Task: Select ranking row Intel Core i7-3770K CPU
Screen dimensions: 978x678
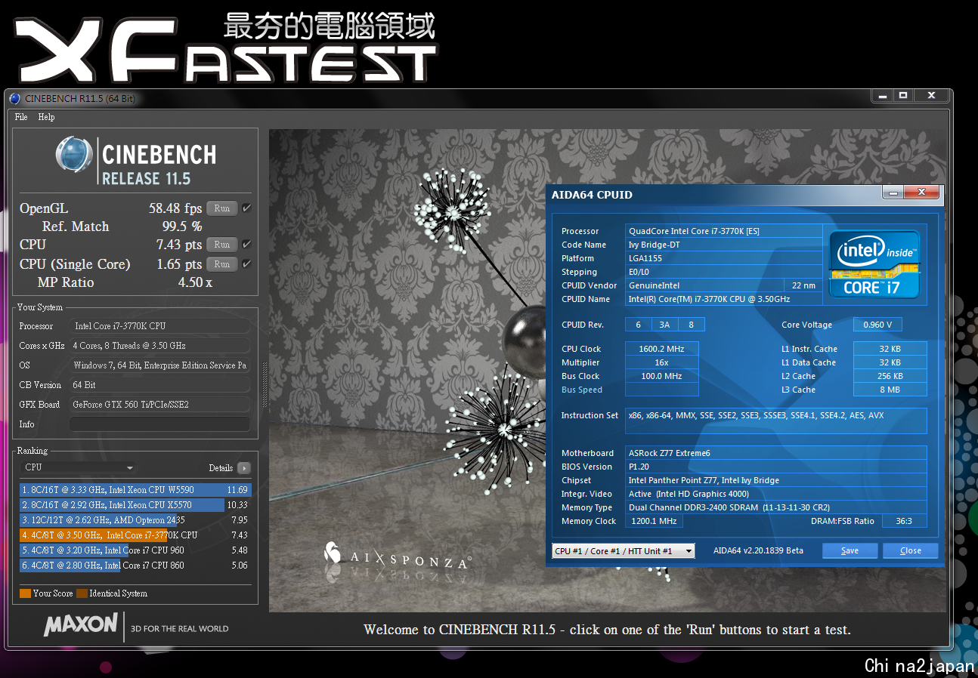Action: [x=135, y=535]
